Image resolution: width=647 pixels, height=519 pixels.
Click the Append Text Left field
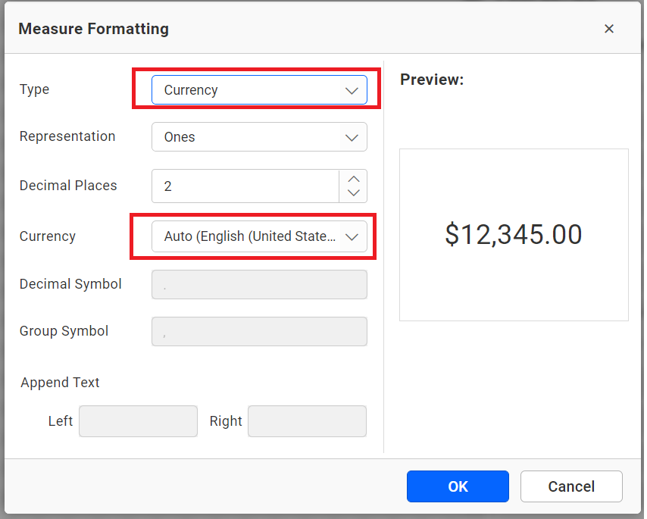click(138, 421)
